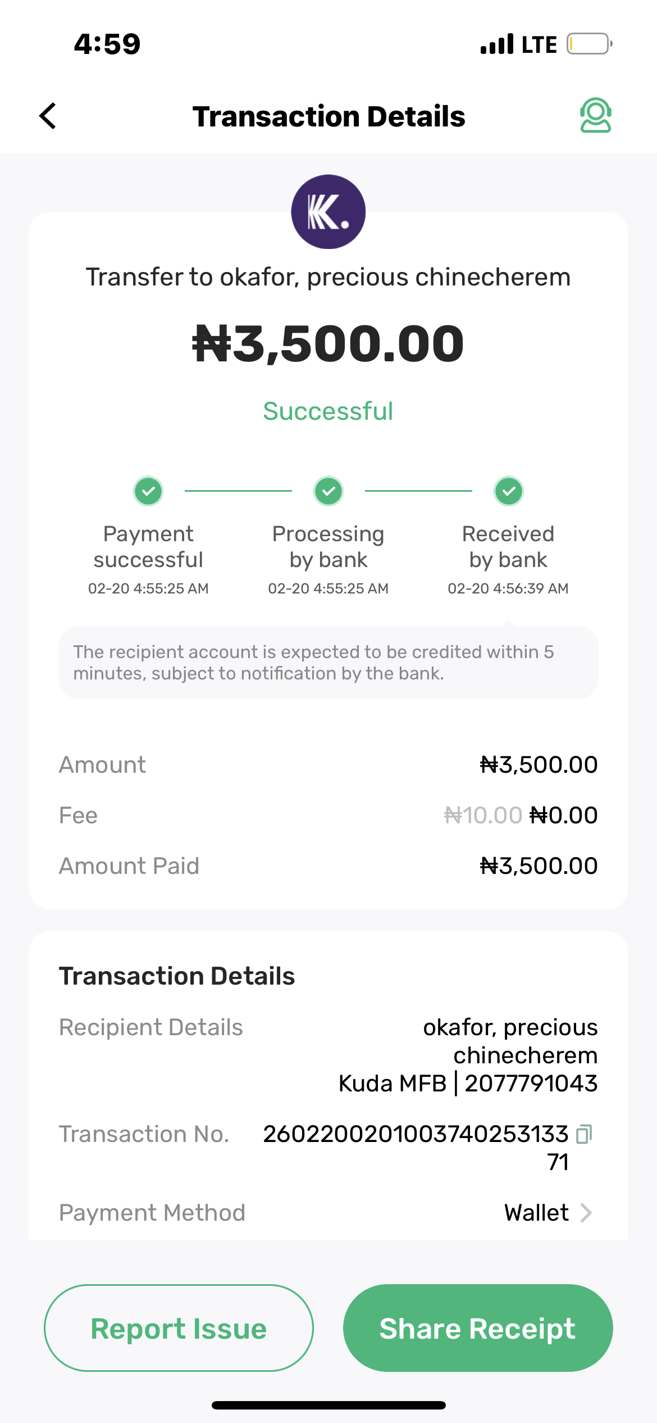Tap Received by bank green checkmark
The image size is (657, 1423).
(509, 491)
